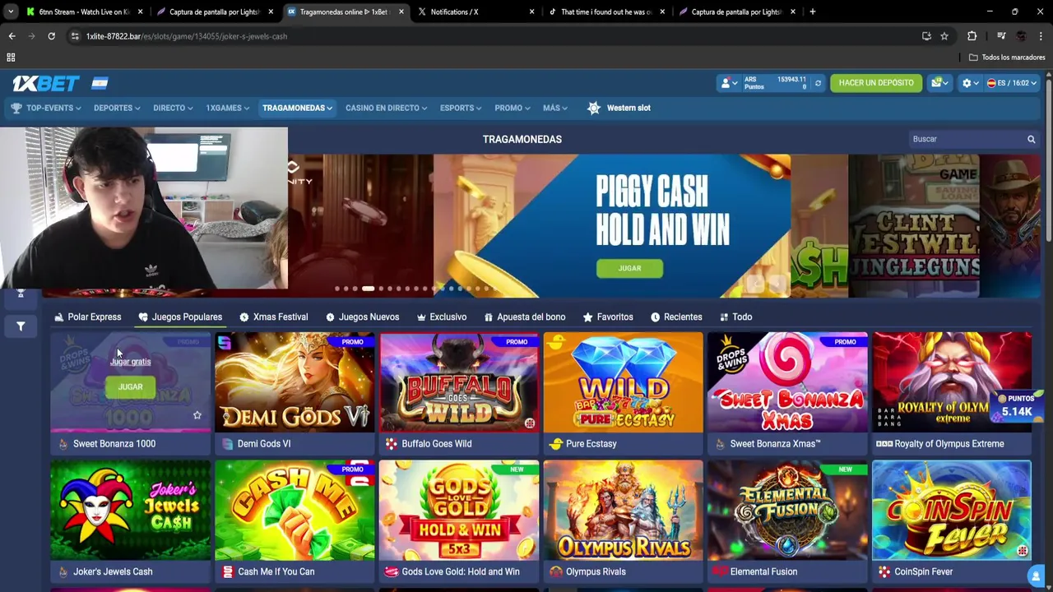Open Olympus Rivals game thumbnail
Viewport: 1053px width, 592px height.
pos(623,511)
